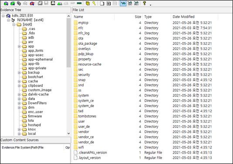Click Remove All Evidence Items icon
233x164 pixels.
pos(32,3)
